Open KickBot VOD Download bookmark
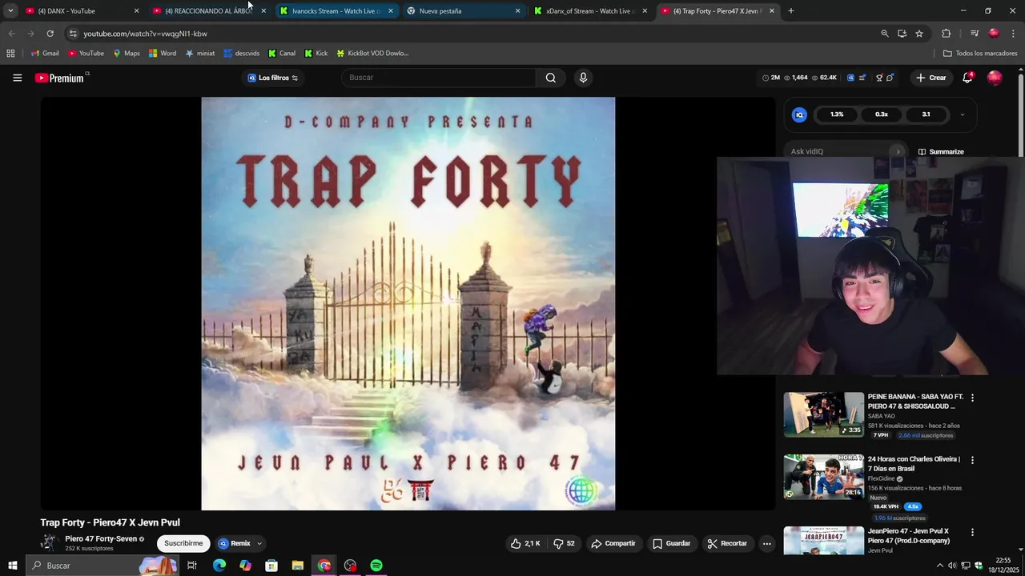This screenshot has height=576, width=1025. tap(372, 53)
